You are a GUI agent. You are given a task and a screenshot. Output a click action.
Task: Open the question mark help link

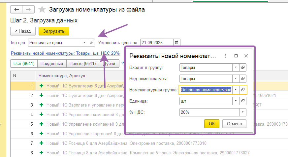[122, 64]
